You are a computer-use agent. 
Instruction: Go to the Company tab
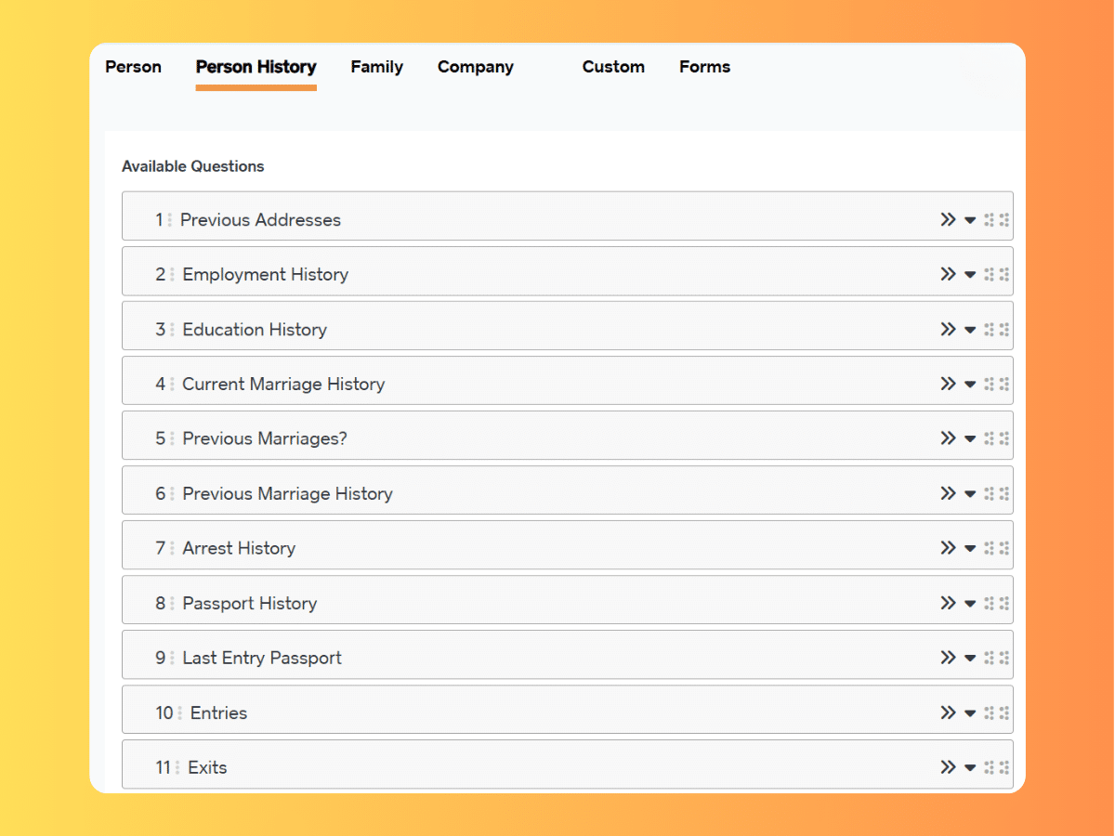[x=475, y=67]
